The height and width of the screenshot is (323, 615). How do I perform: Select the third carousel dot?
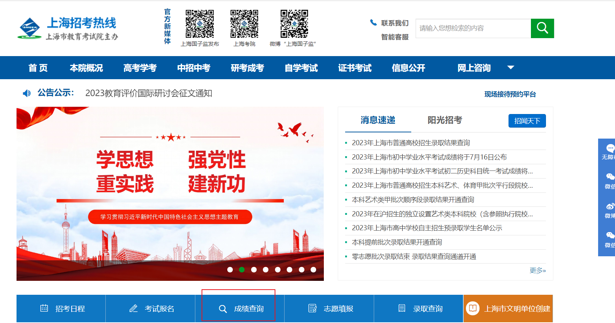tap(254, 269)
